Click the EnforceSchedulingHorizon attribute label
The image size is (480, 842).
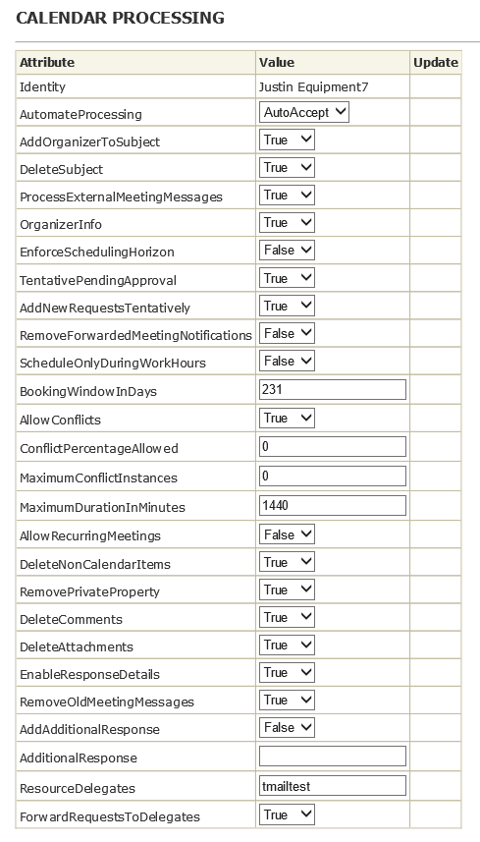click(x=97, y=253)
